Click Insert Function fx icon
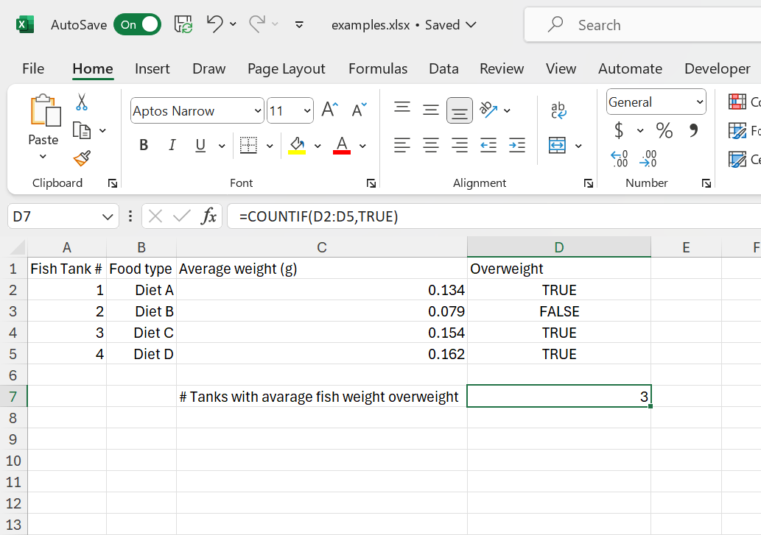This screenshot has height=535, width=761. 209,216
